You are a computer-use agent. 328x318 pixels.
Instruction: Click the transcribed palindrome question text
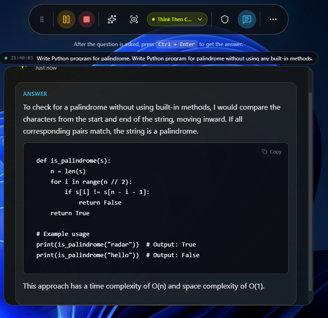[175, 59]
